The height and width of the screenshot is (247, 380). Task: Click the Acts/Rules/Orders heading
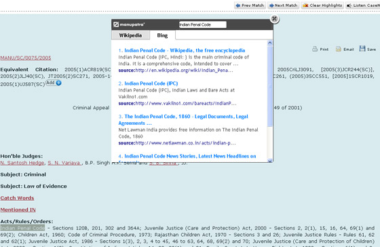point(26,221)
